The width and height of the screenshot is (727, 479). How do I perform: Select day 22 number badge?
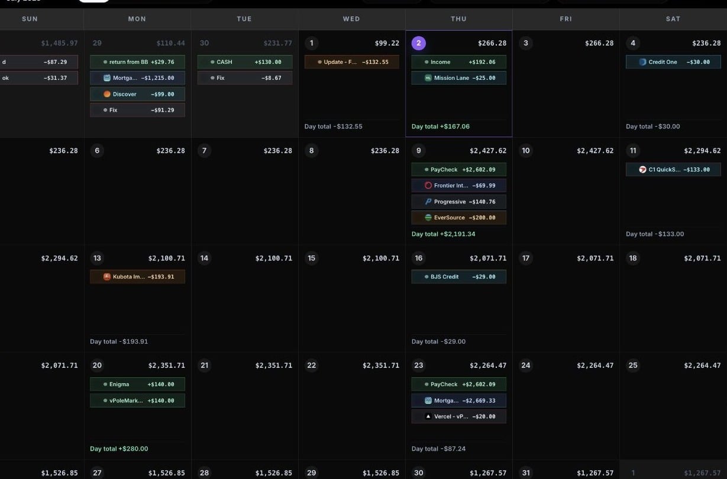pos(312,365)
